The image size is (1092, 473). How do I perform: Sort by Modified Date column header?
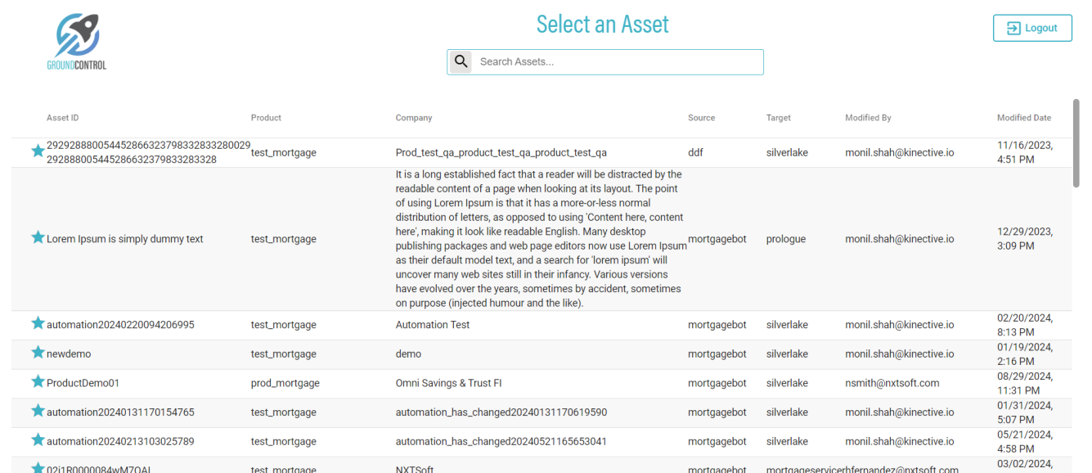coord(1024,118)
